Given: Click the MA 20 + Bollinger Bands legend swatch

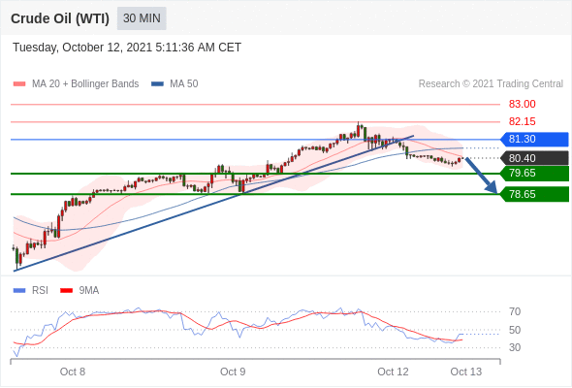Looking at the screenshot, I should [19, 84].
